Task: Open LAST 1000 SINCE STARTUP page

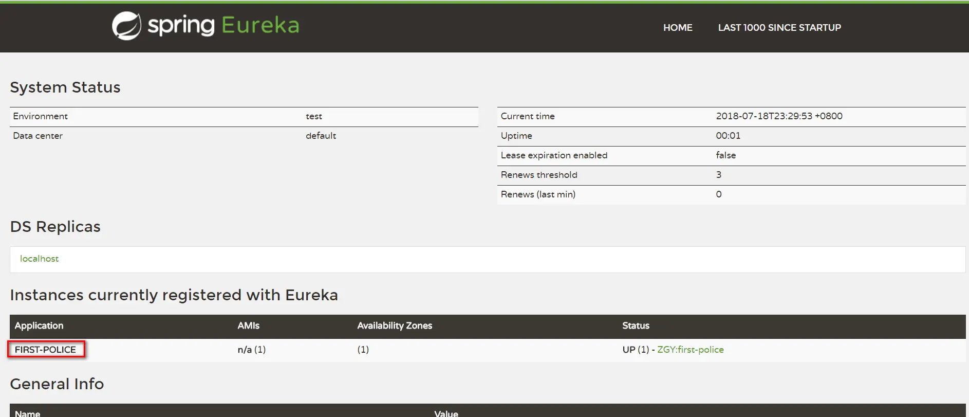Action: tap(779, 28)
